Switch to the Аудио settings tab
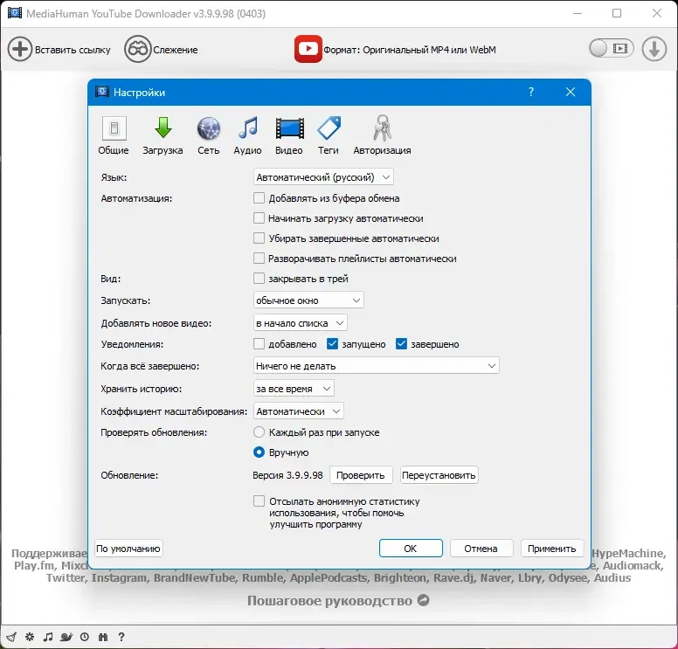The image size is (678, 649). (x=247, y=135)
